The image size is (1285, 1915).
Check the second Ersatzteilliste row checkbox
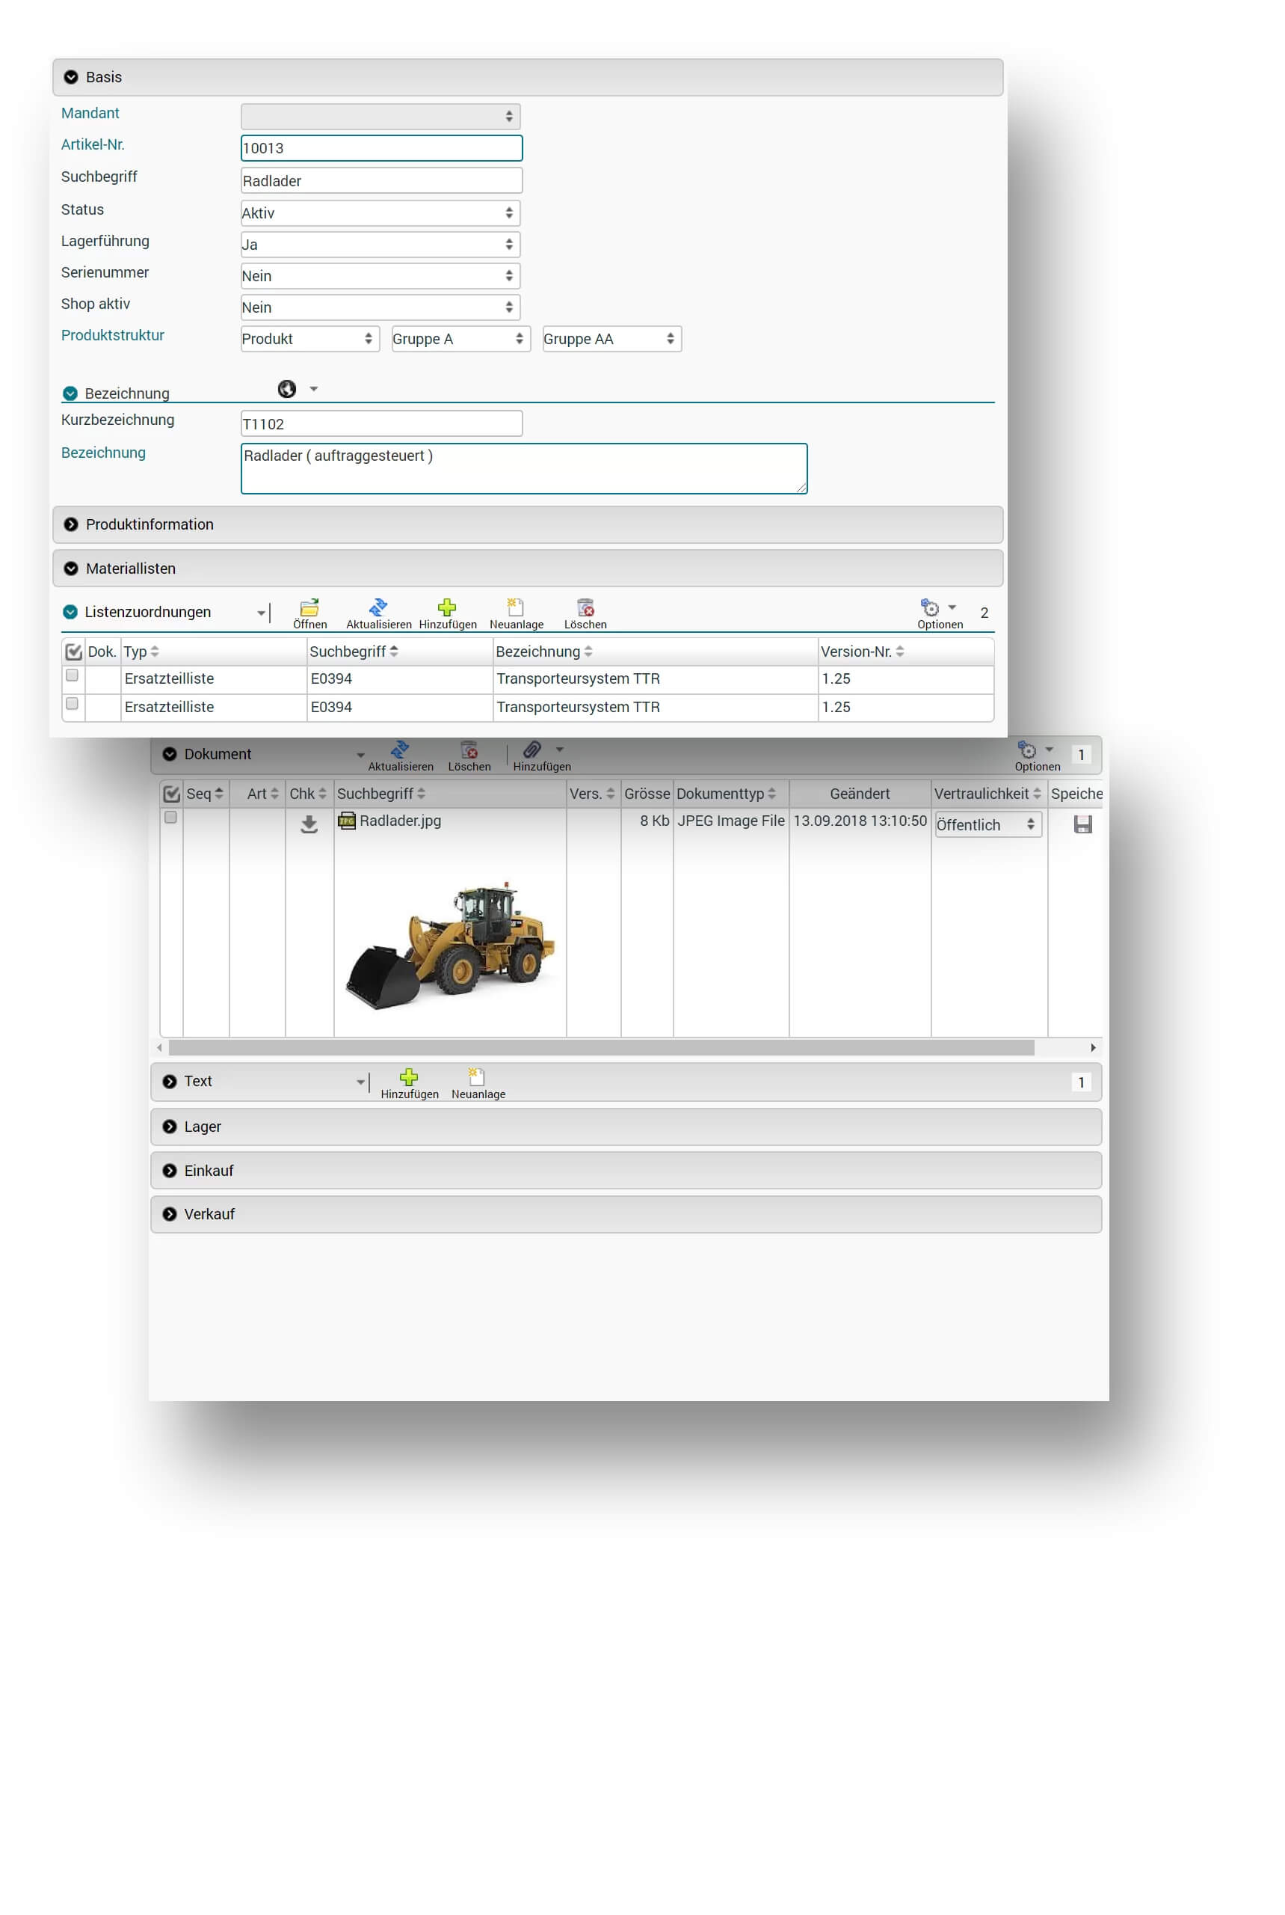pos(72,704)
